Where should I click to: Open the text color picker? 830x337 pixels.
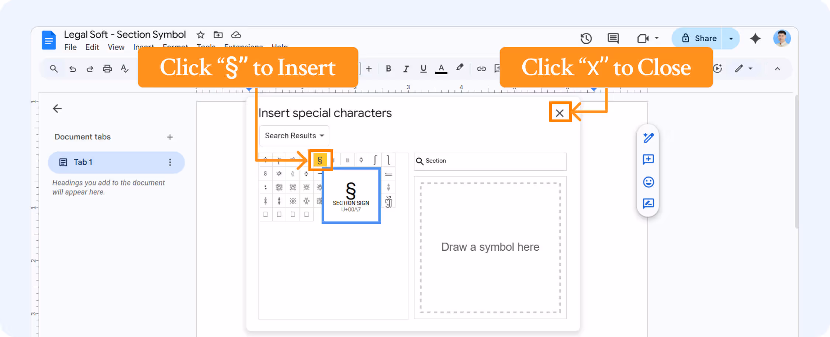click(x=441, y=69)
